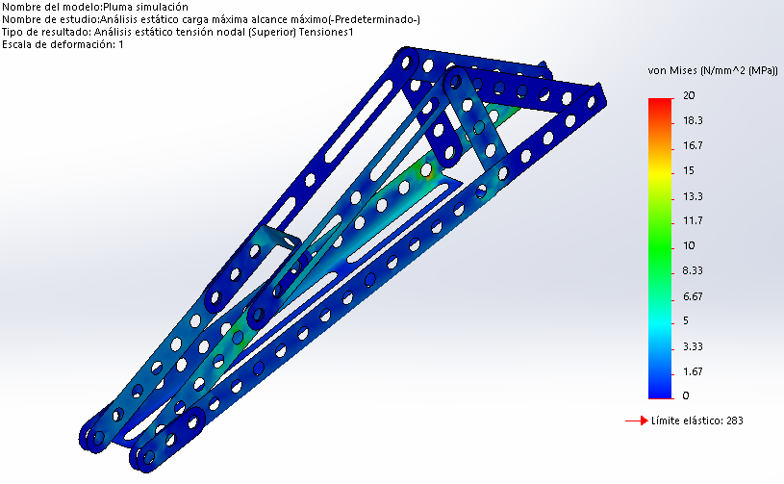Click the von Mises color scale bar

(660, 248)
